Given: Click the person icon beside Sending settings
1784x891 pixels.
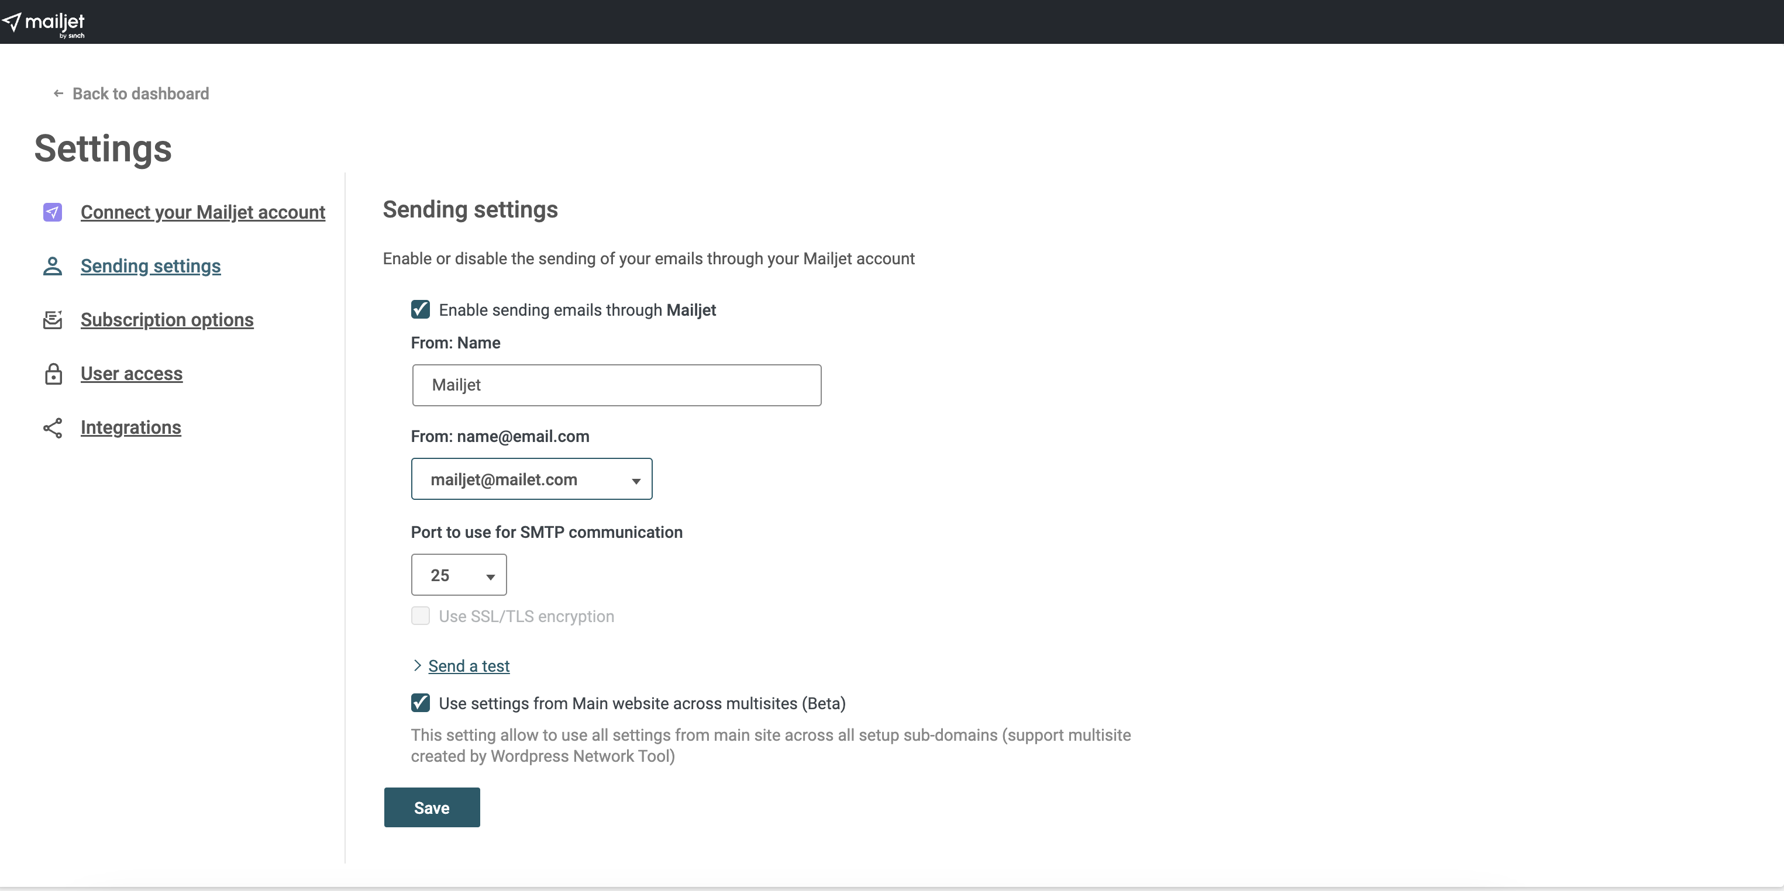Looking at the screenshot, I should [53, 266].
